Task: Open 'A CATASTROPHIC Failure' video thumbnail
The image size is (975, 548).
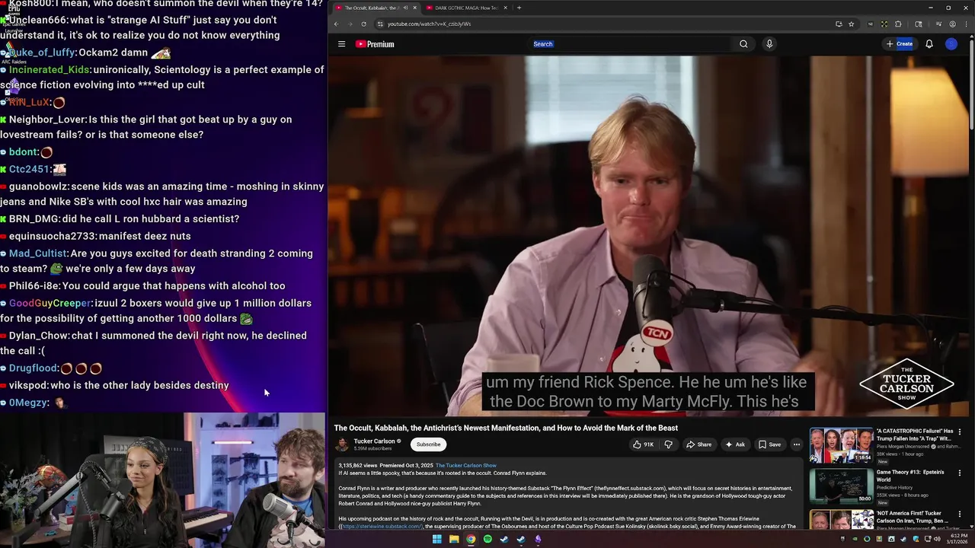Action: click(x=841, y=445)
